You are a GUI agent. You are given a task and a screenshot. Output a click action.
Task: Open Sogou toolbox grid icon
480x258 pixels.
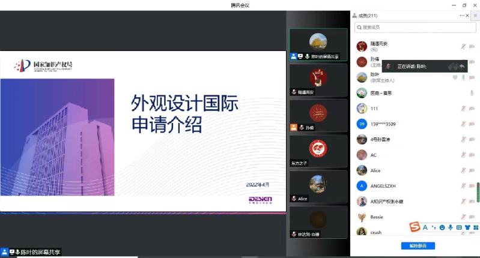click(476, 227)
